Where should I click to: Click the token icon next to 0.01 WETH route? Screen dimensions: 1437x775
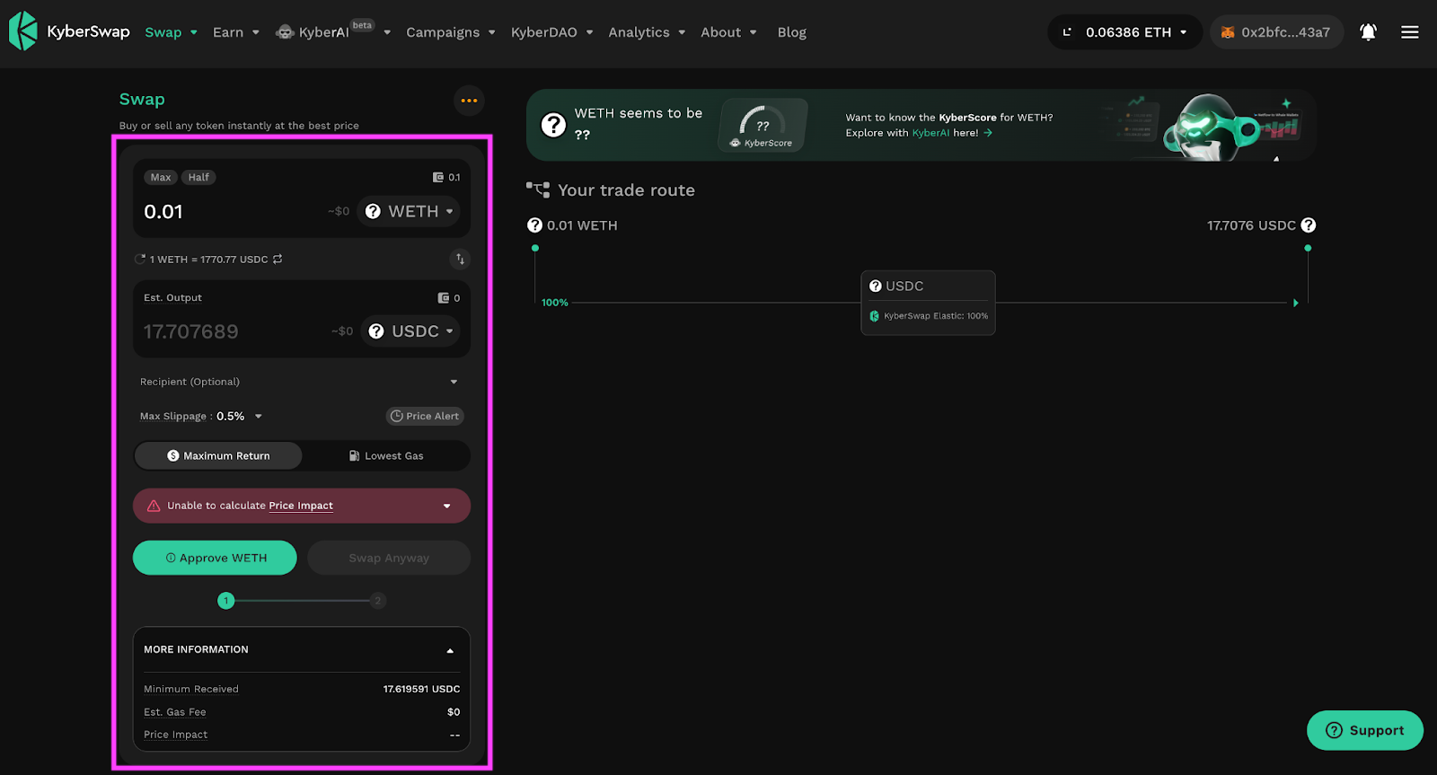(535, 225)
